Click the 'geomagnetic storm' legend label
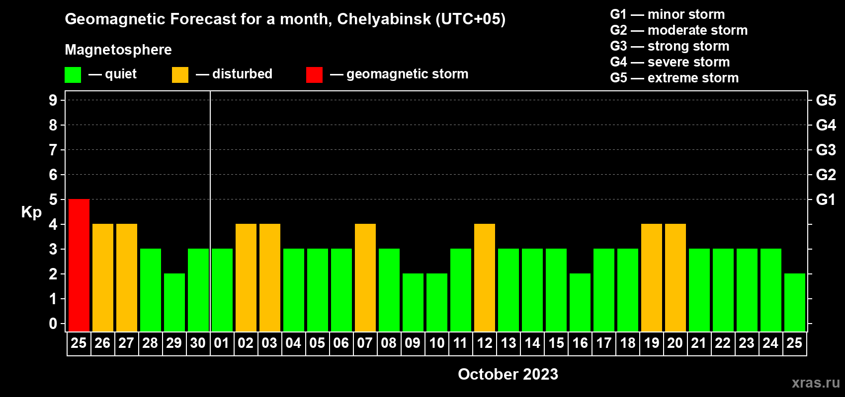 pyautogui.click(x=407, y=74)
